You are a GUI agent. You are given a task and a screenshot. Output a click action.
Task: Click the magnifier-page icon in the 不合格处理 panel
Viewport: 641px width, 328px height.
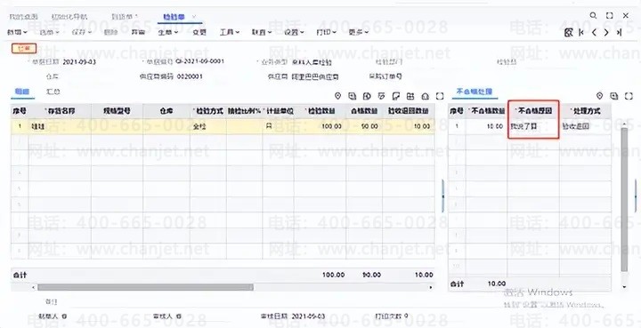coord(614,96)
